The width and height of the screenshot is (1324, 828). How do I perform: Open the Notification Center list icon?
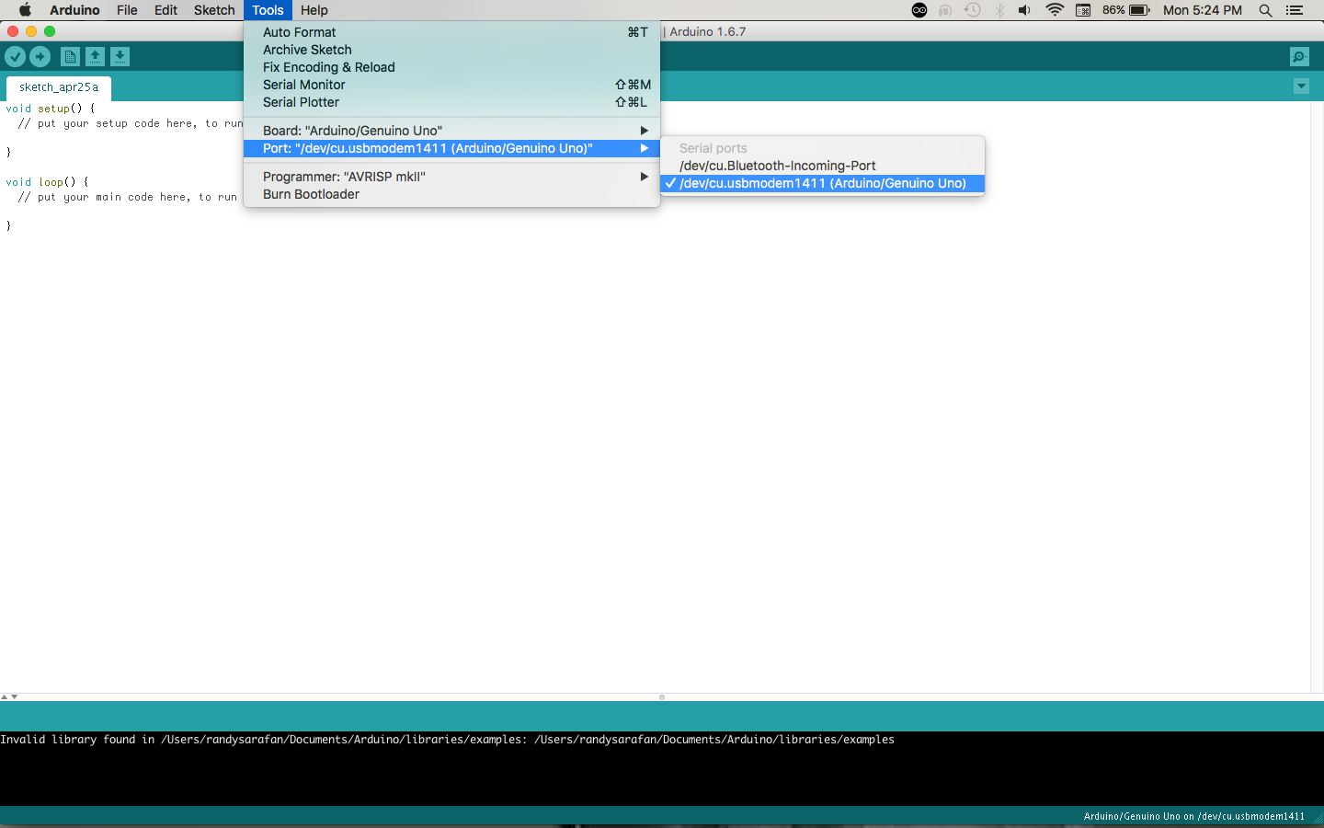pos(1295,10)
